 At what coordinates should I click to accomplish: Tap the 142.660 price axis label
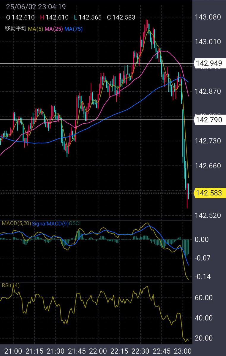click(x=208, y=166)
